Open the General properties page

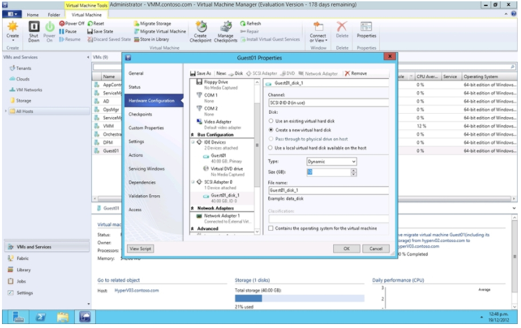pyautogui.click(x=136, y=73)
